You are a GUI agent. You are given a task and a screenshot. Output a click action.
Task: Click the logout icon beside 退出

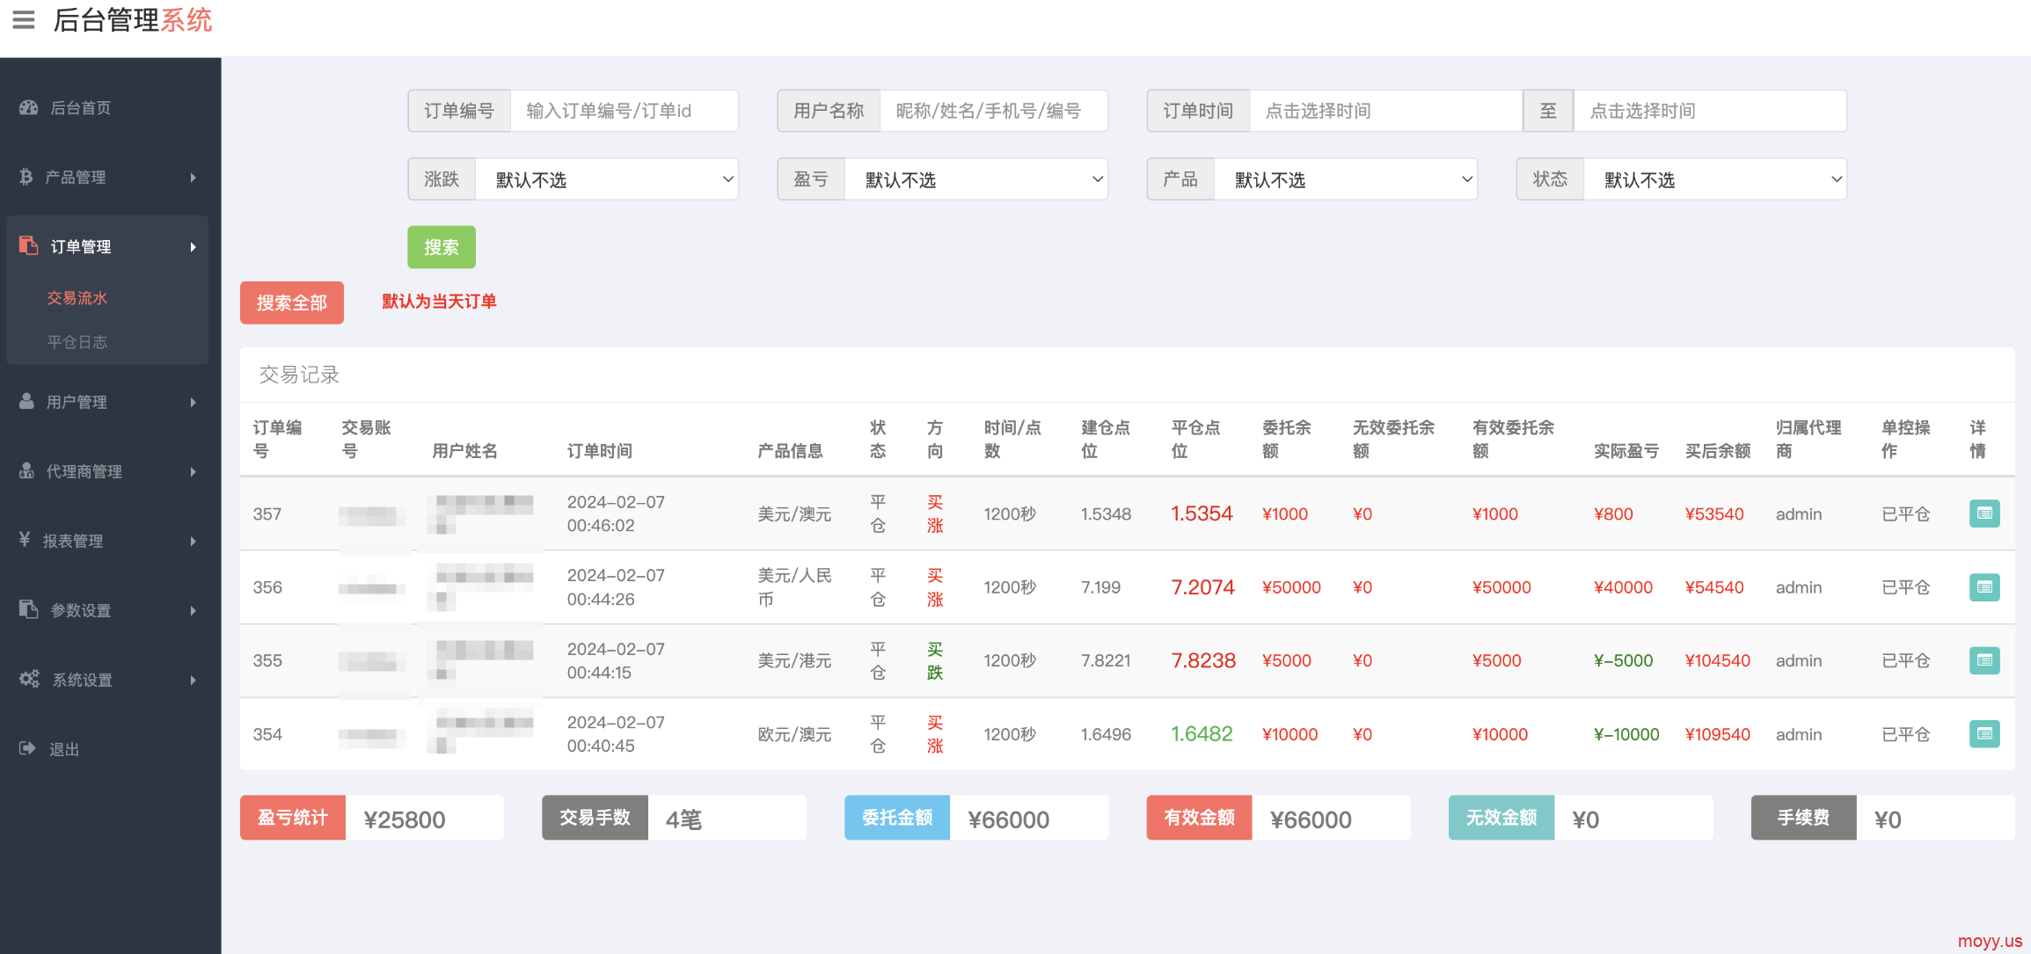pyautogui.click(x=27, y=748)
